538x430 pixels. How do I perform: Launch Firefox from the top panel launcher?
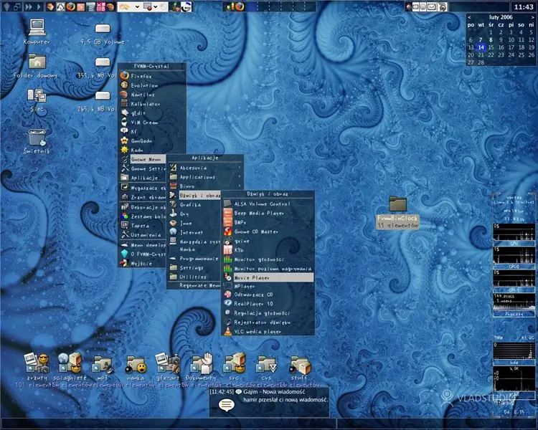71,6
